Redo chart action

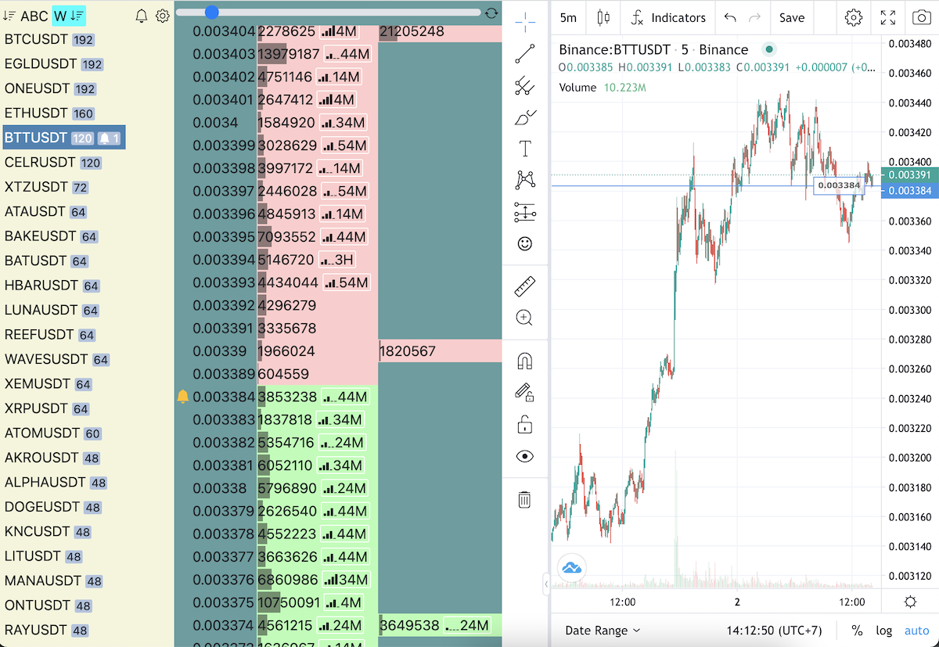[x=754, y=17]
